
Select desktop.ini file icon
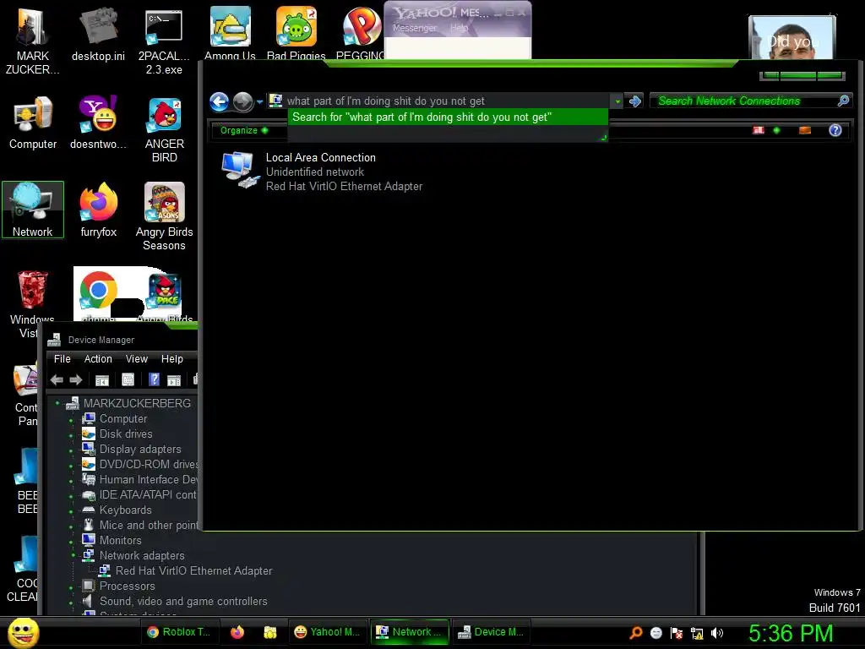coord(98,34)
